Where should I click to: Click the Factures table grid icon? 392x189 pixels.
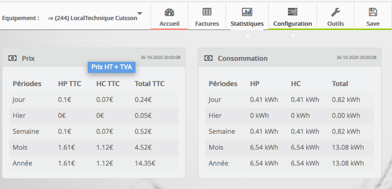[207, 12]
